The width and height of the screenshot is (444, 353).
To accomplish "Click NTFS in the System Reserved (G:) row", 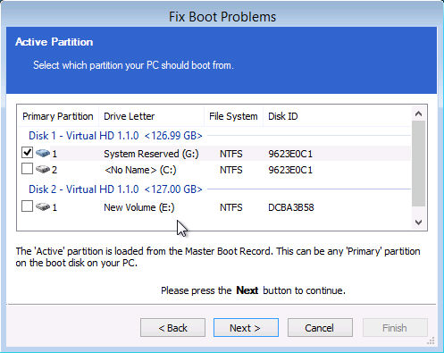I will click(231, 154).
